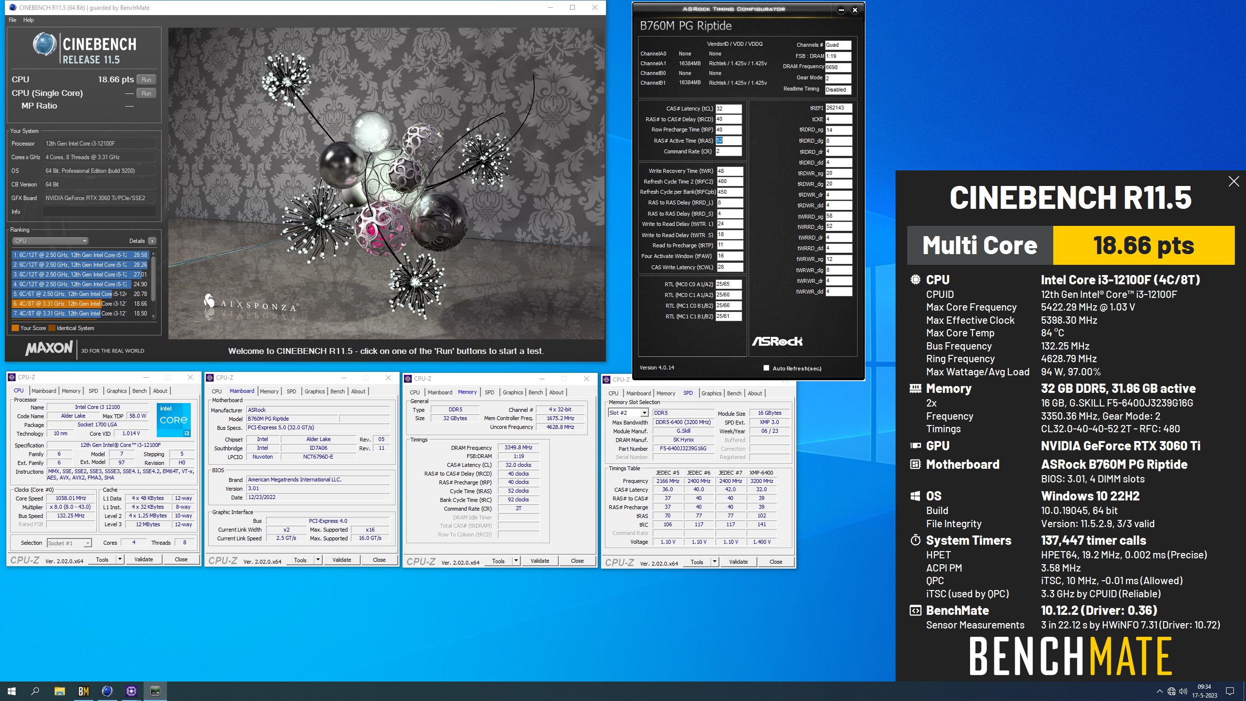This screenshot has width=1246, height=701.
Task: Select ranking entry 7 scoring 18.50
Action: coord(80,314)
